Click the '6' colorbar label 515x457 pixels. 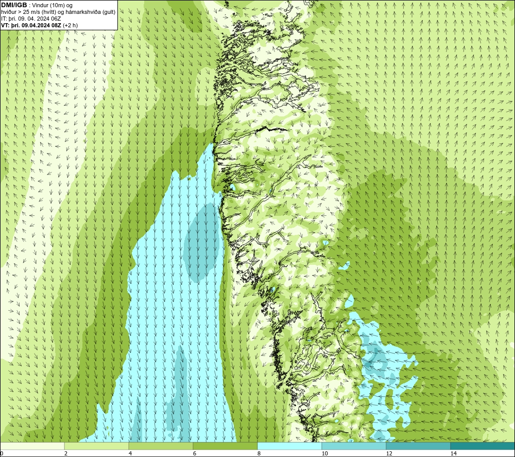[195, 453]
